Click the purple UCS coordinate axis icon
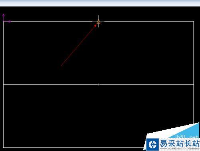The image size is (200, 151). pos(7,18)
